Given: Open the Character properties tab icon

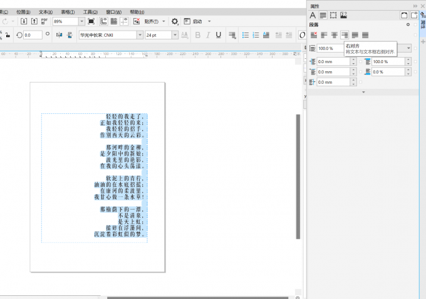Looking at the screenshot, I should [x=313, y=15].
